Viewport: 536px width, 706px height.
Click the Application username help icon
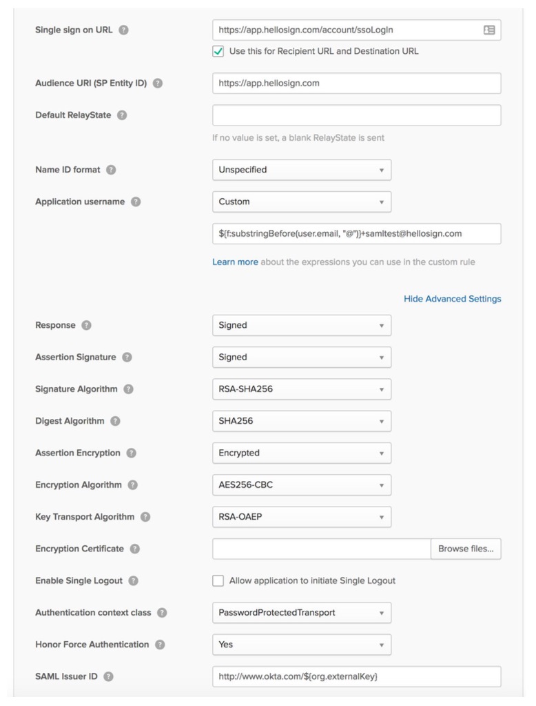coord(136,202)
